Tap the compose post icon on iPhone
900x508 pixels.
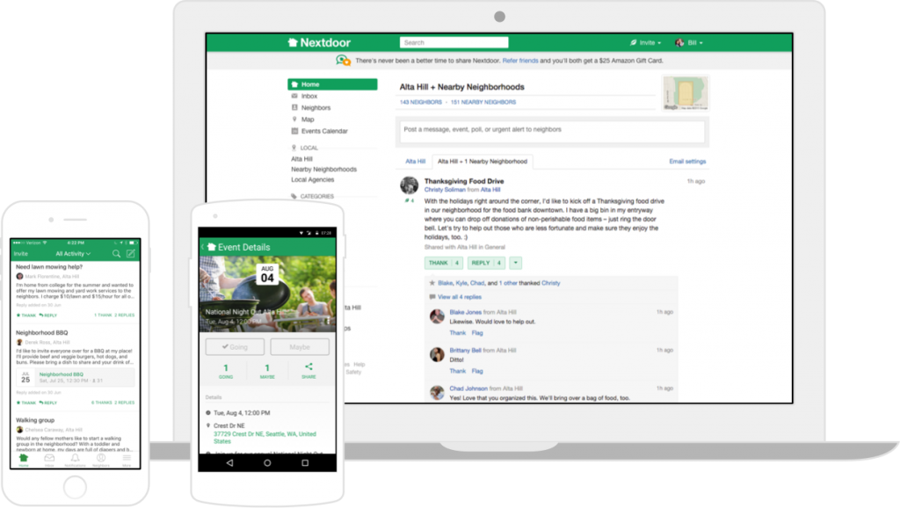point(130,254)
